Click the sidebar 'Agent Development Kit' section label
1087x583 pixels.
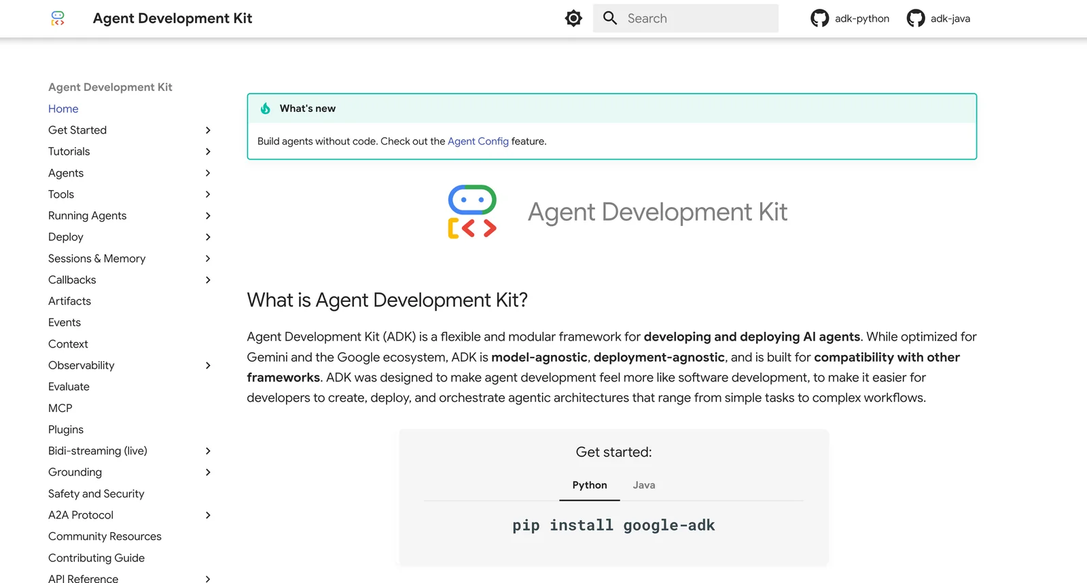110,87
